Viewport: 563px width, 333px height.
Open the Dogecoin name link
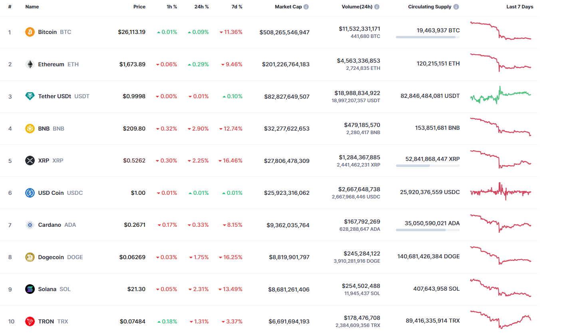(x=51, y=257)
